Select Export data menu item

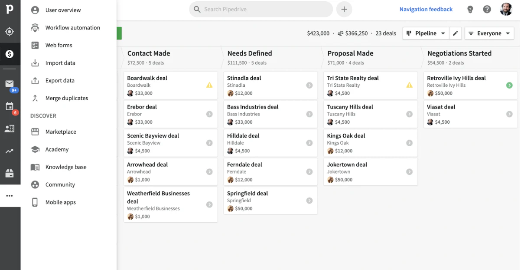(x=68, y=81)
